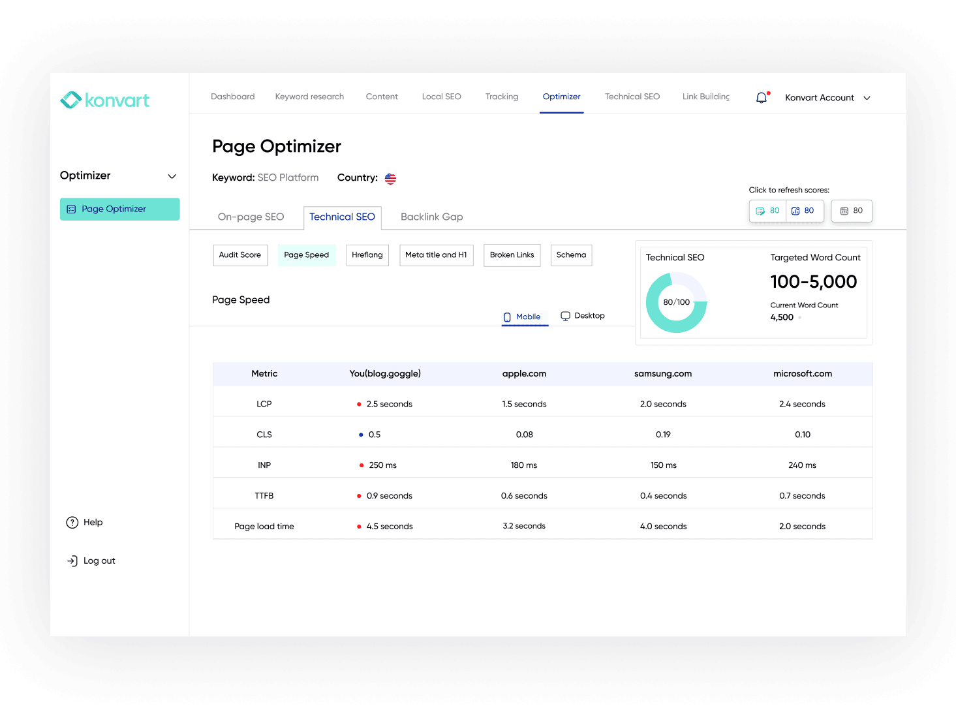956x710 pixels.
Task: Collapse the Optimizer sidebar section
Action: pyautogui.click(x=172, y=176)
